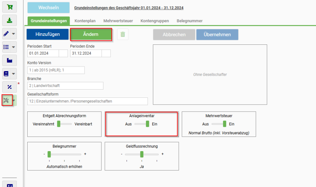
Task: Expand the list icon dropdown arrow
Action: [13, 47]
